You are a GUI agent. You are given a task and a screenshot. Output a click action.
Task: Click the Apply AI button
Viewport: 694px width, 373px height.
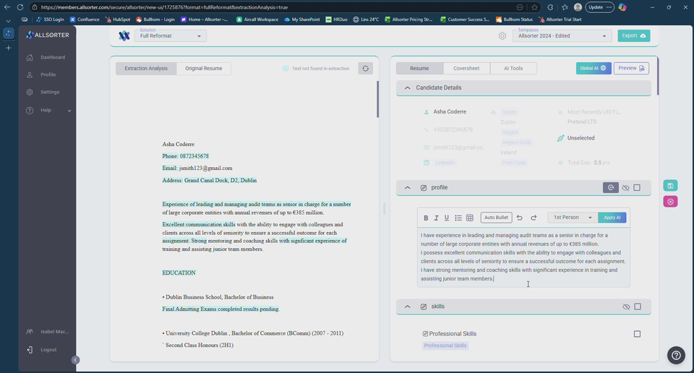[612, 218]
